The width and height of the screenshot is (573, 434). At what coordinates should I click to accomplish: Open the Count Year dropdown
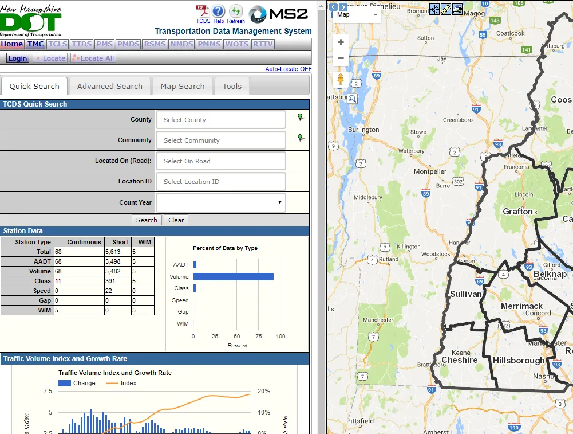click(x=221, y=202)
